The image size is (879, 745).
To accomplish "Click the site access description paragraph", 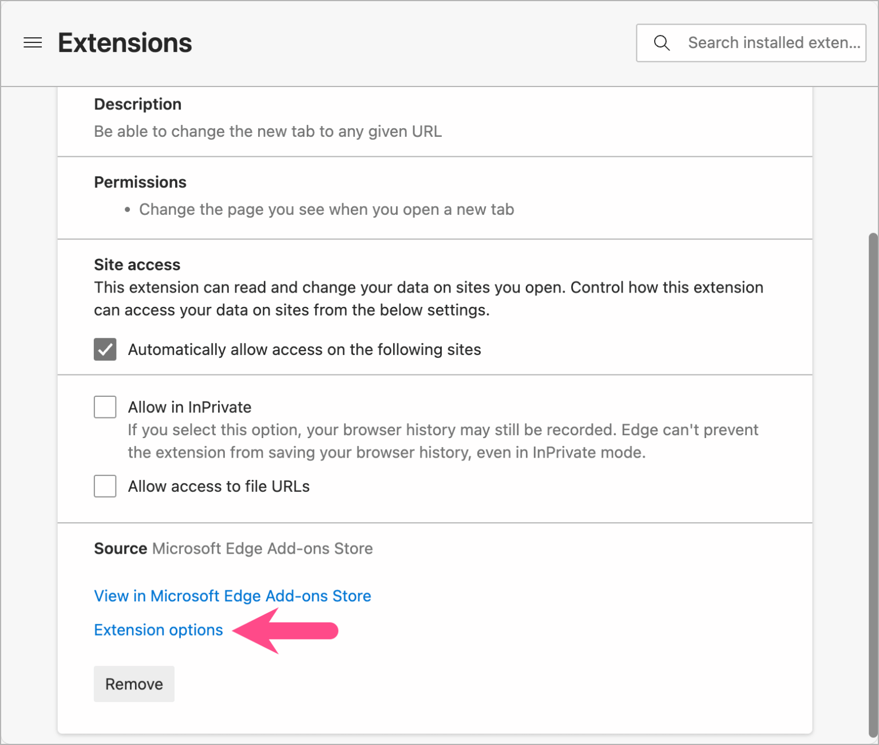I will 429,298.
